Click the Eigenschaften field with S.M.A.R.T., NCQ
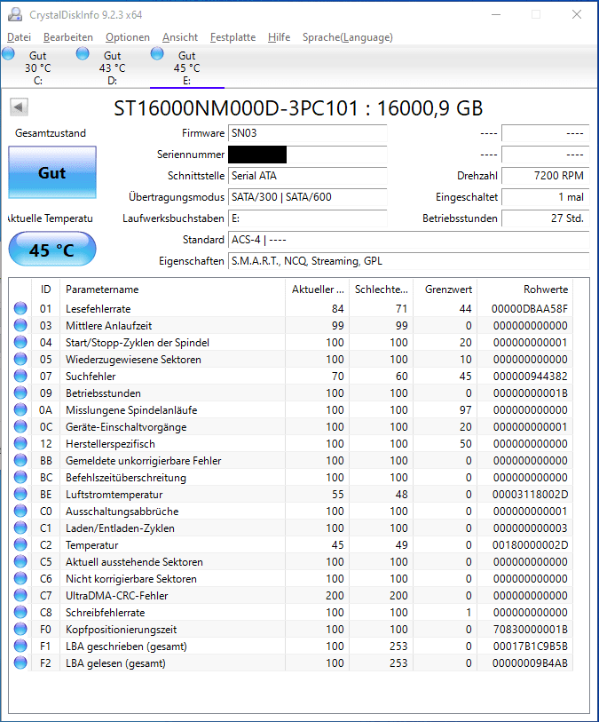The image size is (599, 722). 408,261
